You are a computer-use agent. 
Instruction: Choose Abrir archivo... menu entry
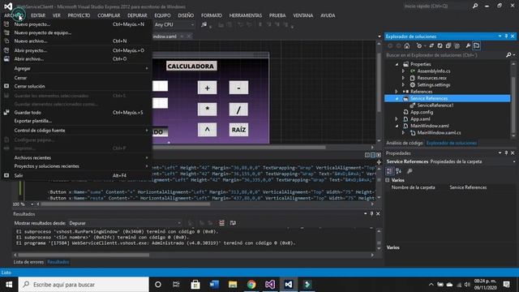[x=76, y=58]
